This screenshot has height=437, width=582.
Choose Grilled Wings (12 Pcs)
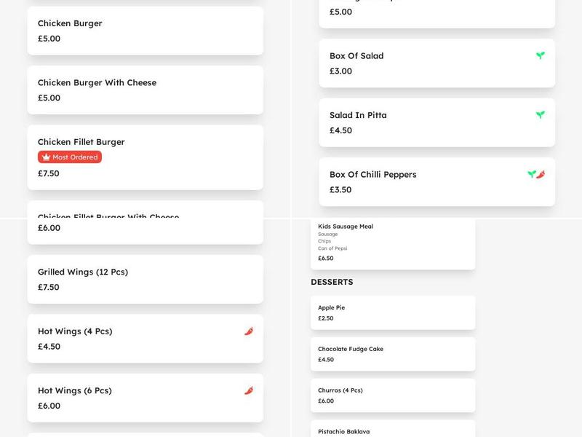[145, 279]
